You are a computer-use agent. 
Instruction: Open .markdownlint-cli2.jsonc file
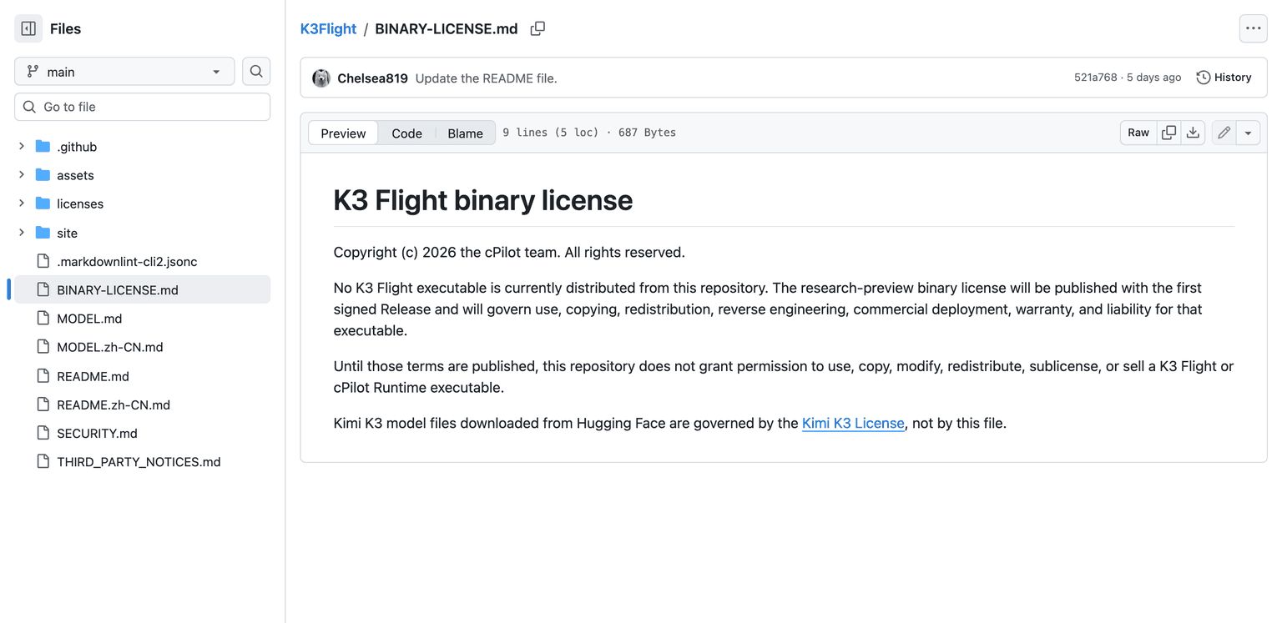[127, 261]
